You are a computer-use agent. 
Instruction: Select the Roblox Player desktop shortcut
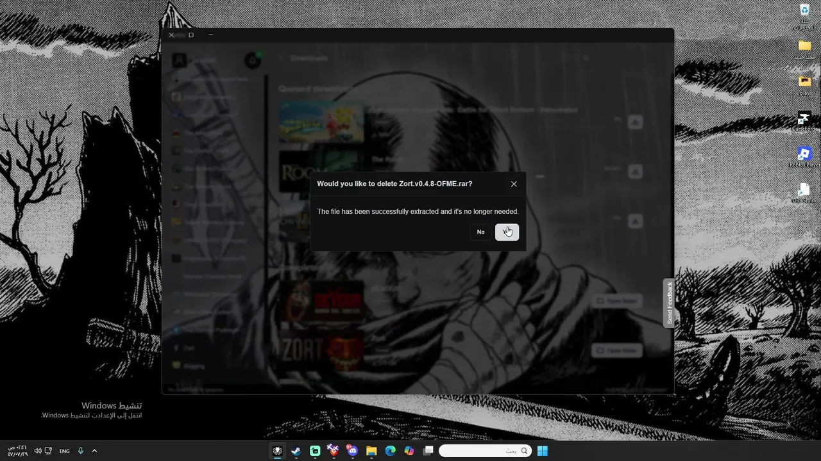pyautogui.click(x=804, y=158)
